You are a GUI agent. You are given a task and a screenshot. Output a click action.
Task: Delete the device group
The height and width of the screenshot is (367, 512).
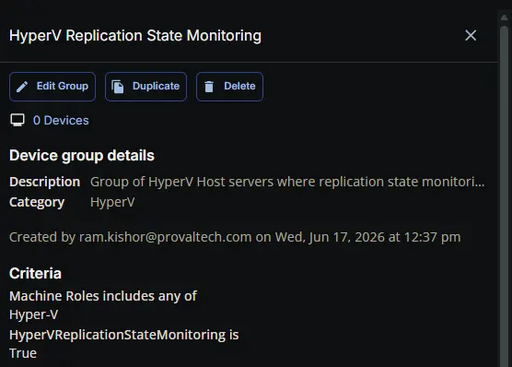coord(229,87)
